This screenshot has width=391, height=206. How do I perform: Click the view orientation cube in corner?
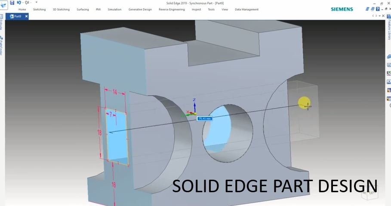(x=370, y=194)
